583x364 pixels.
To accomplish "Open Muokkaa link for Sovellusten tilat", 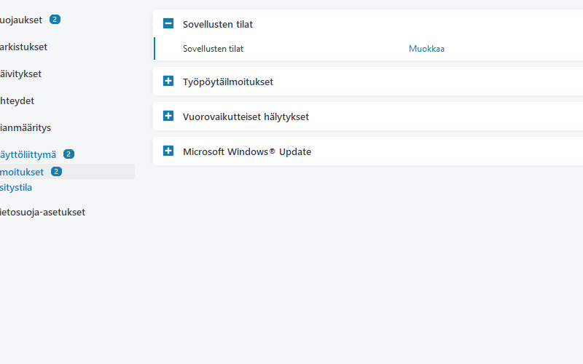I will pyautogui.click(x=426, y=49).
